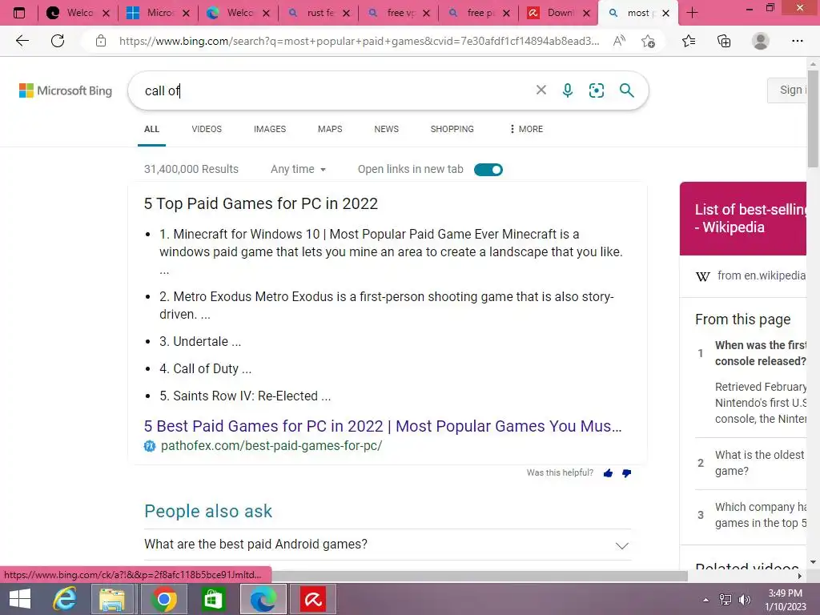Open the Windows Start button
The image size is (820, 615).
click(x=20, y=599)
